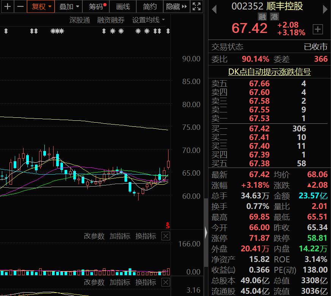Zoom out with the − toolbar icon

(20, 6)
